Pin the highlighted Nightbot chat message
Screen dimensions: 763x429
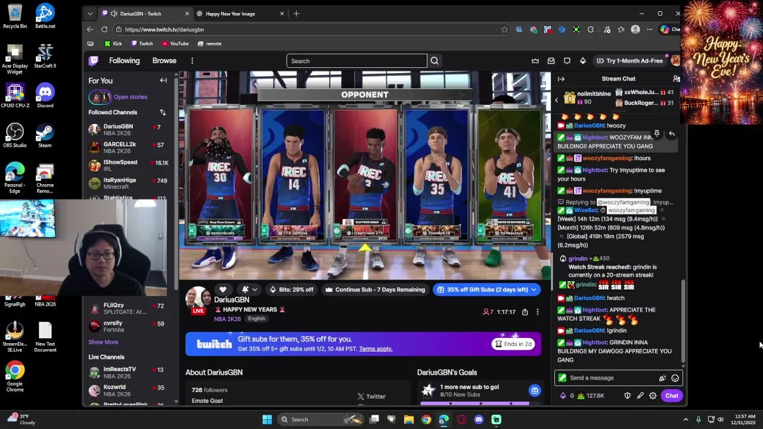coord(656,134)
